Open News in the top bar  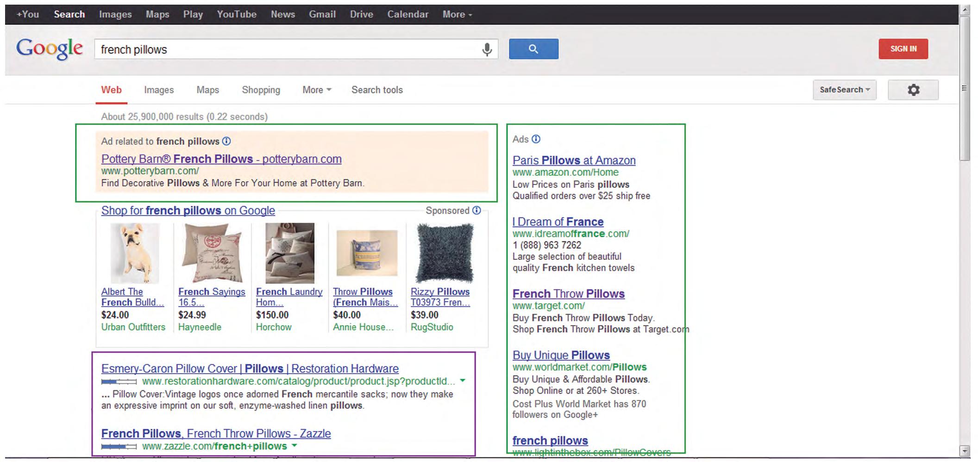pos(283,14)
